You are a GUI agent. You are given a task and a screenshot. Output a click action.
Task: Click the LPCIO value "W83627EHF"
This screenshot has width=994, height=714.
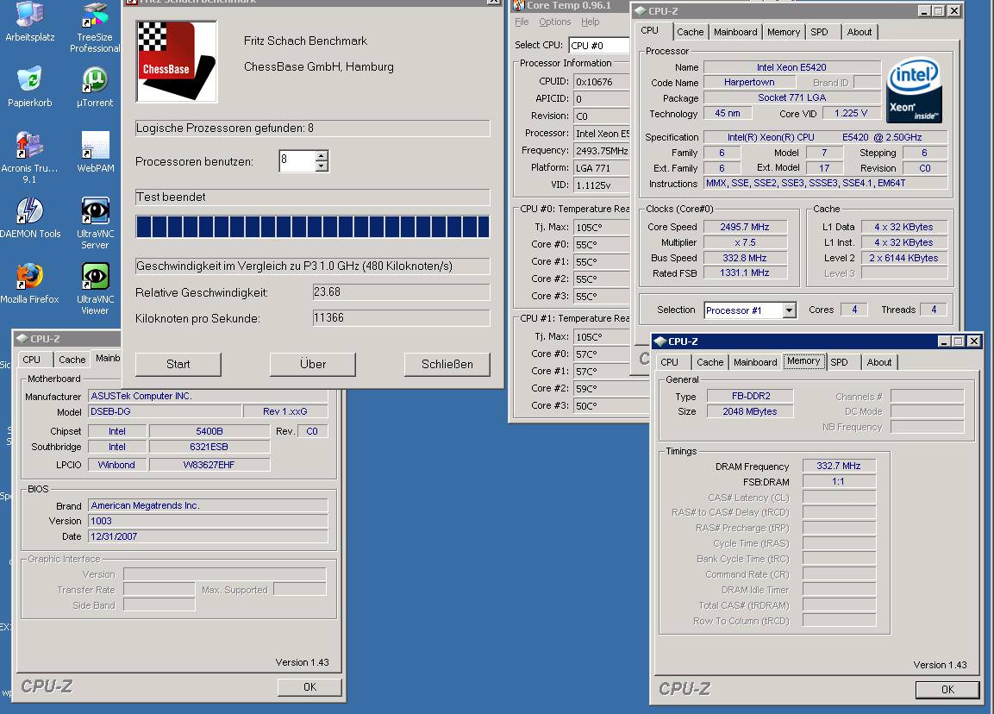pos(209,465)
